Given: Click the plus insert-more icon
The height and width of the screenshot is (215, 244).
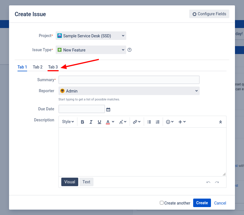Looking at the screenshot, I should click(180, 122).
